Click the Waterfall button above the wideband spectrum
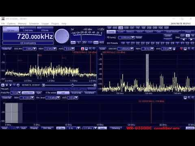Viewport: 195px width, 146px height. click(x=6, y=98)
